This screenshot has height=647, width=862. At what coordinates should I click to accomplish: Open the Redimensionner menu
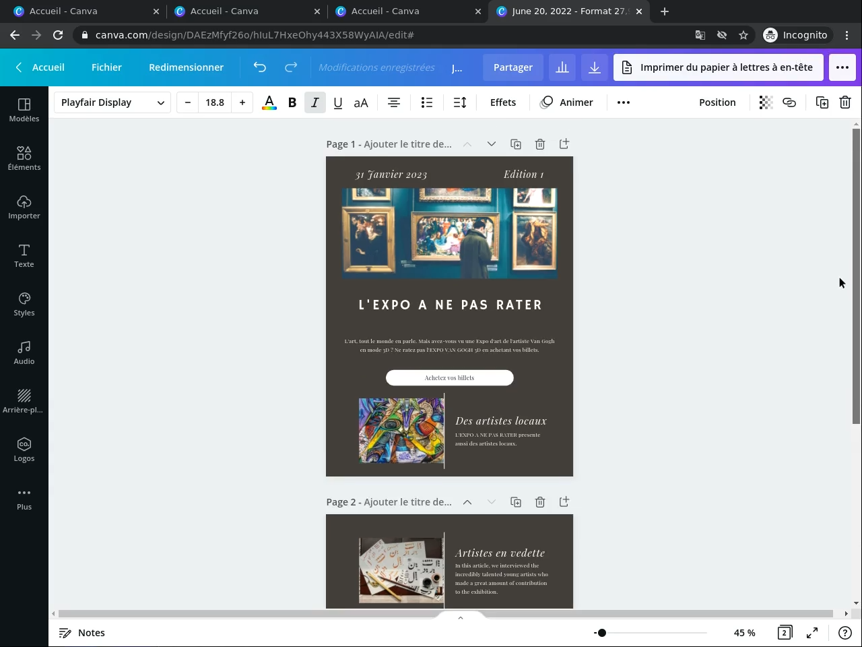(187, 67)
